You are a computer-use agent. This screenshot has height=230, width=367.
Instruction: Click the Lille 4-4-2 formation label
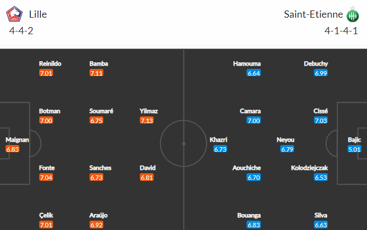(21, 30)
